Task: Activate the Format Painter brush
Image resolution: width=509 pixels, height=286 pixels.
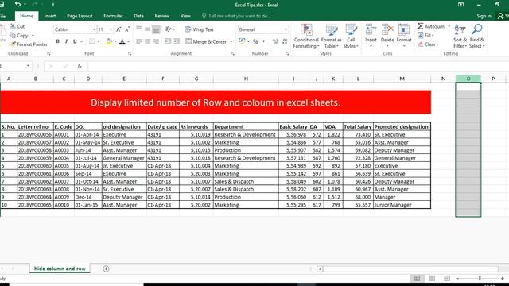Action: (x=13, y=44)
